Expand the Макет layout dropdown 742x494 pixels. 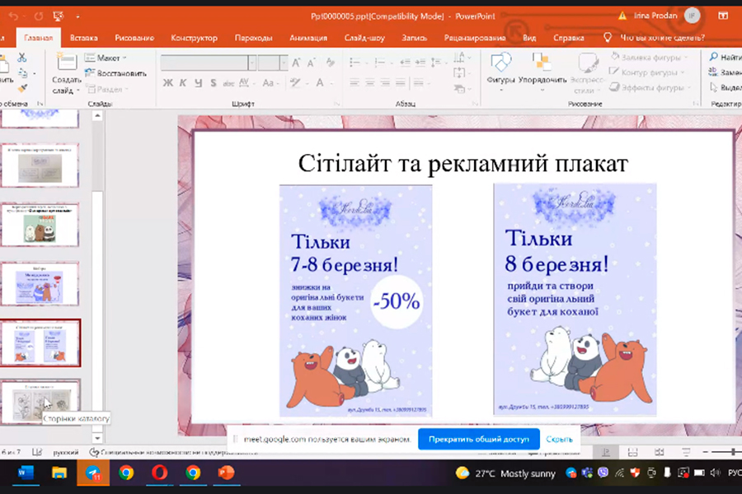pos(107,58)
